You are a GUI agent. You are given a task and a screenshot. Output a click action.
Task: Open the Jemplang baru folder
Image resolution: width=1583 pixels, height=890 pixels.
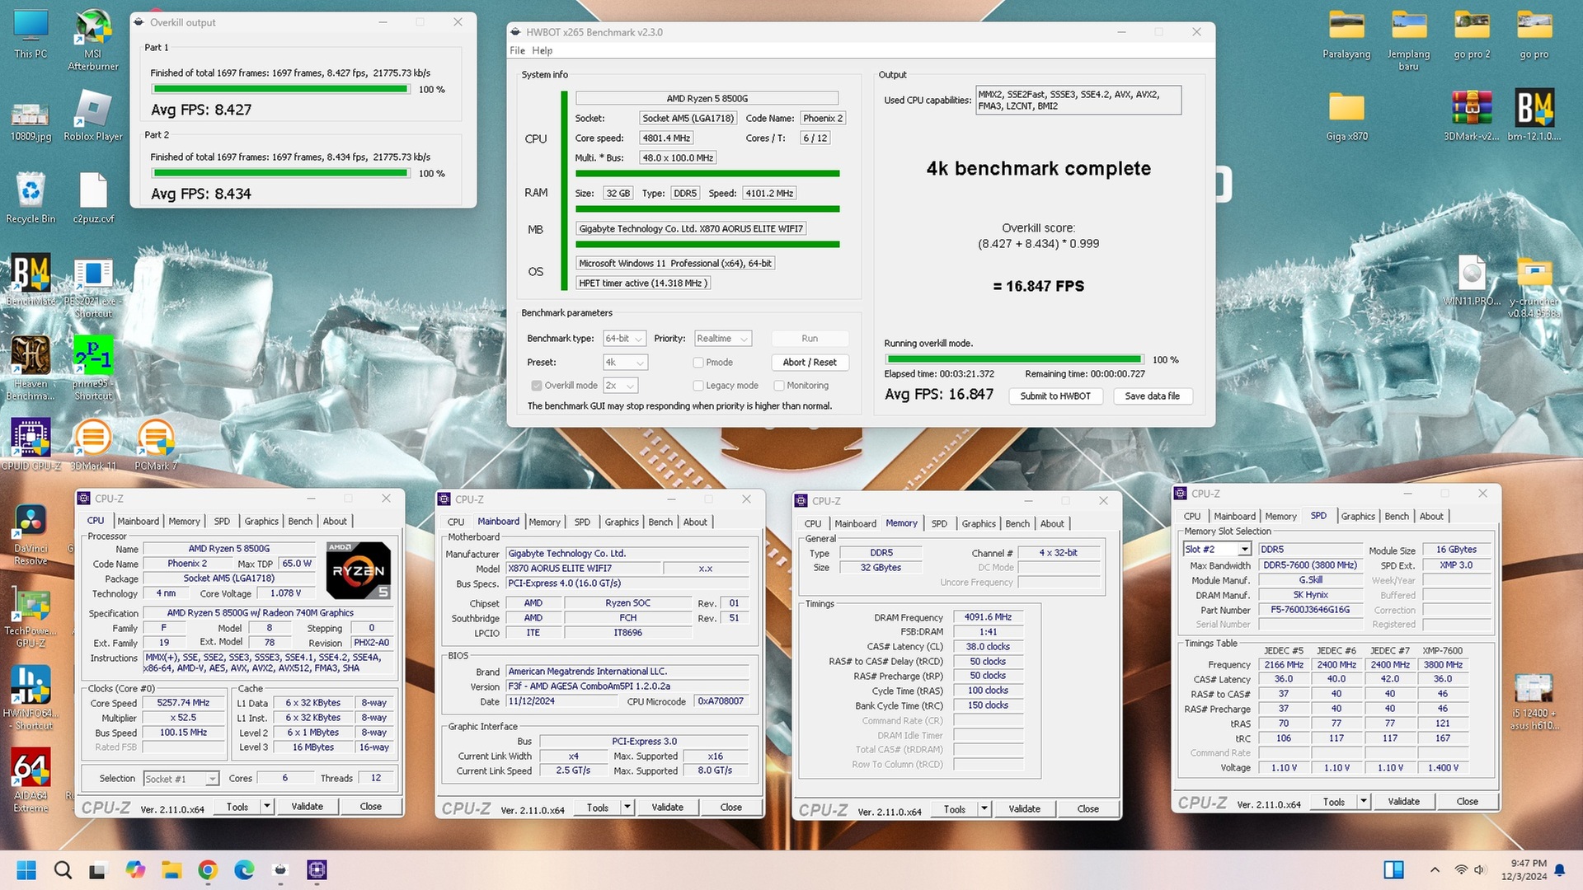click(x=1408, y=40)
